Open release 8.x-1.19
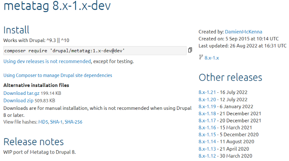Viewport: 289px width, 161px height. pos(207,107)
